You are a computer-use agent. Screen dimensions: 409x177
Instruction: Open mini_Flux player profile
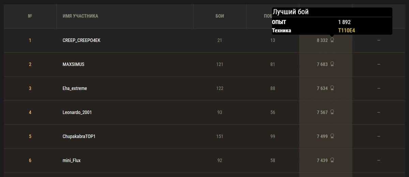click(72, 160)
